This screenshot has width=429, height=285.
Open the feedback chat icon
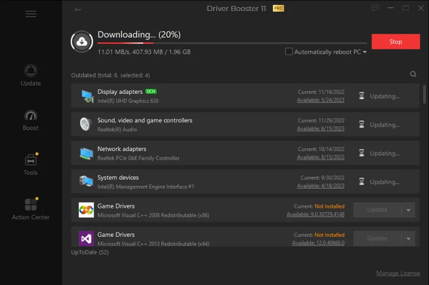coord(375,8)
